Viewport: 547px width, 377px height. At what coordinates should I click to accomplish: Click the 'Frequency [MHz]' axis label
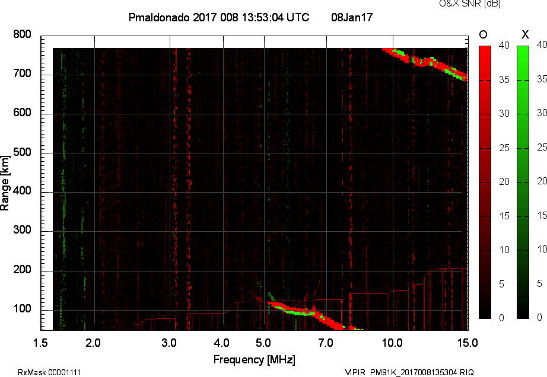pyautogui.click(x=255, y=360)
